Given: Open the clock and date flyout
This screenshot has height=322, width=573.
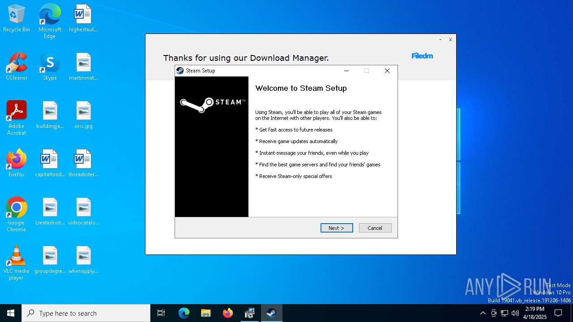Looking at the screenshot, I should pos(535,313).
